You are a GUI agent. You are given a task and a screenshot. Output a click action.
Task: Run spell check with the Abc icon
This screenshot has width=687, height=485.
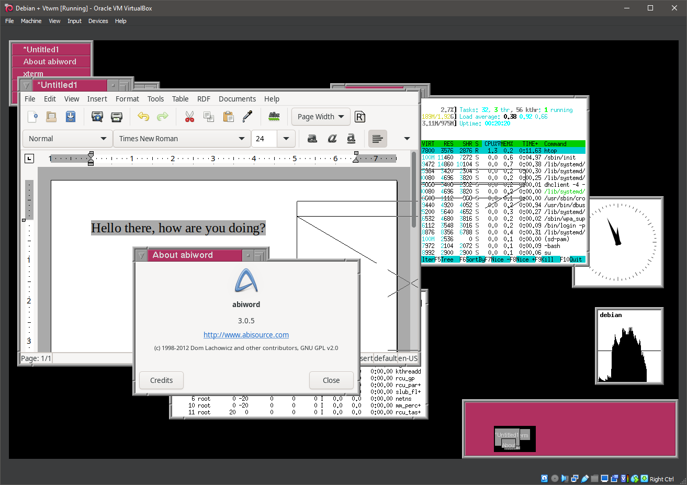[274, 117]
